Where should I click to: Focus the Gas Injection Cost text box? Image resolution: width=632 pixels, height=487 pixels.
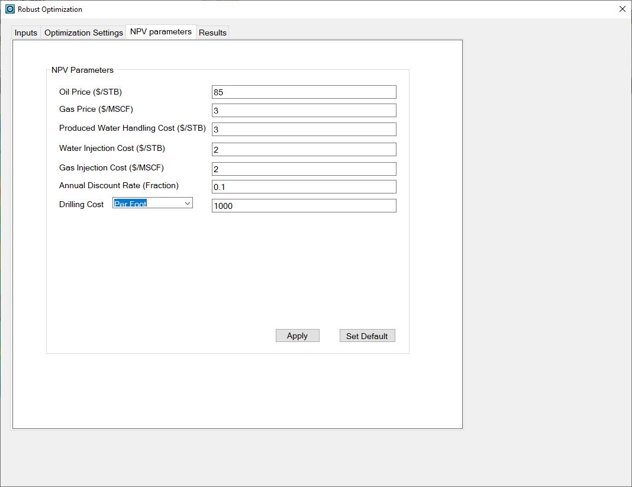coord(304,169)
